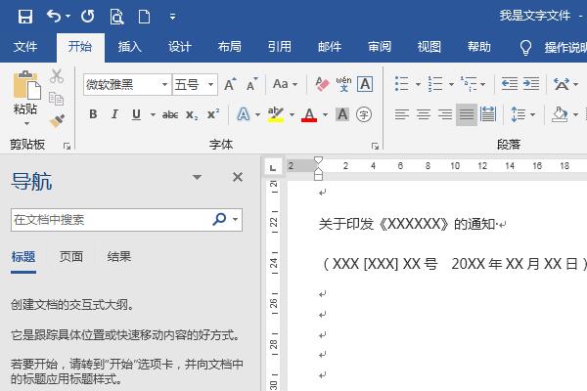587x391 pixels.
Task: Toggle strikethrough abc formatting
Action: tap(170, 114)
